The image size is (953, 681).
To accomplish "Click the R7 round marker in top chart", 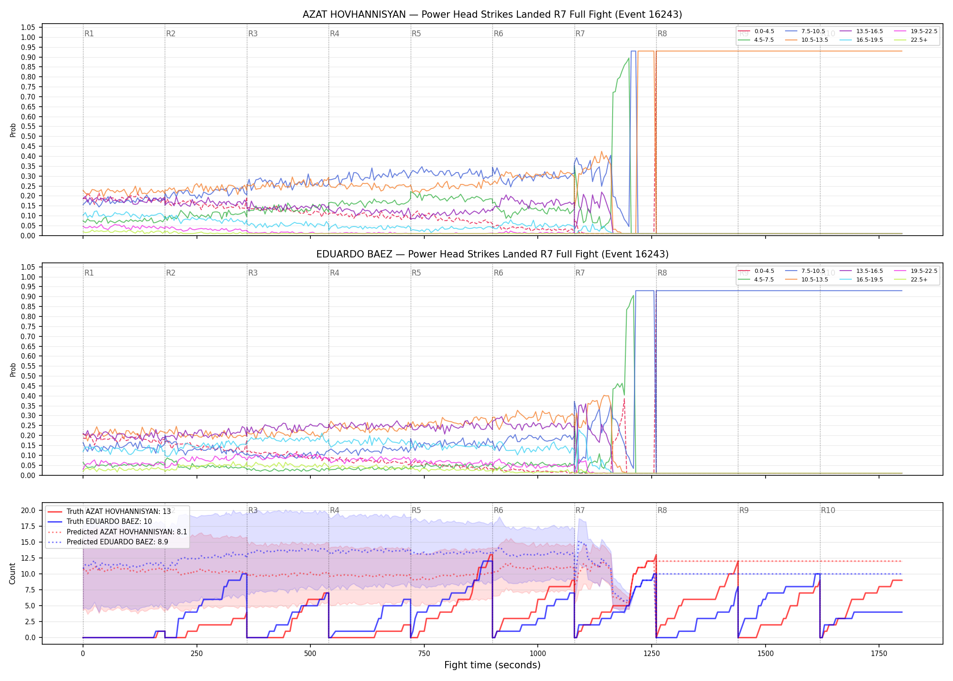I will pyautogui.click(x=580, y=34).
